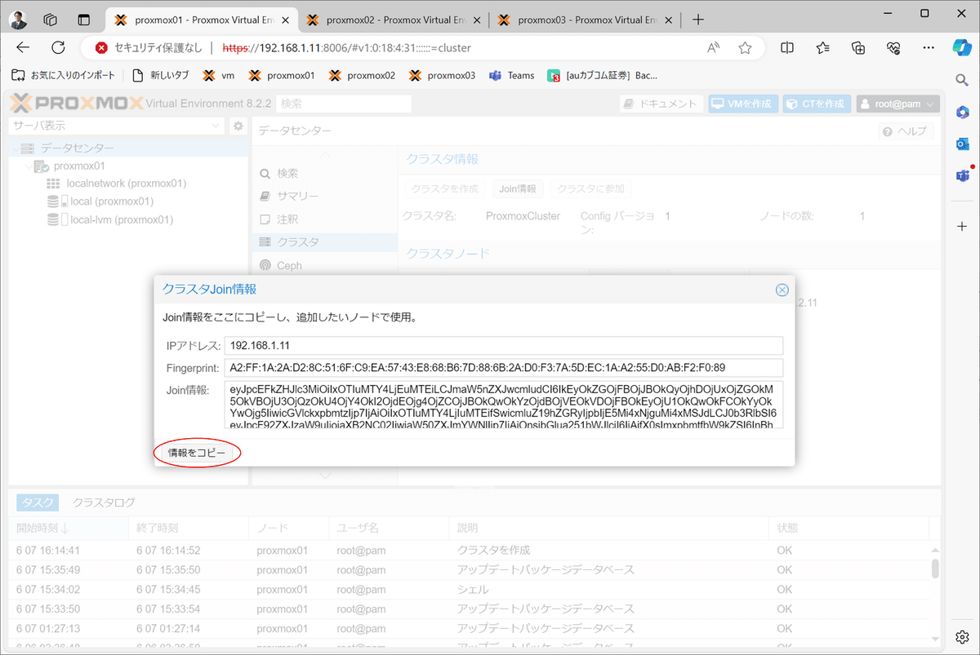Open browser essentials heart icon
This screenshot has height=655, width=980.
(x=893, y=48)
